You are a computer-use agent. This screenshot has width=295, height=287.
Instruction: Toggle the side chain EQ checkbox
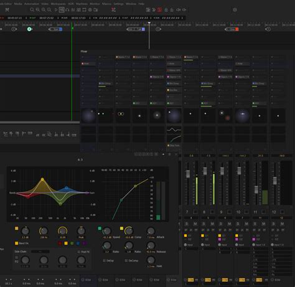point(16,258)
